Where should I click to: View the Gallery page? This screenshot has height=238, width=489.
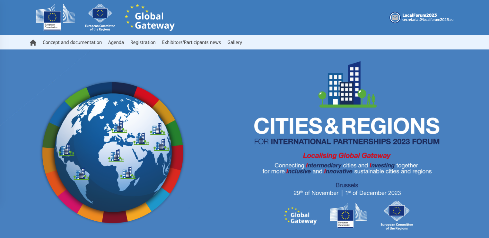click(x=235, y=42)
